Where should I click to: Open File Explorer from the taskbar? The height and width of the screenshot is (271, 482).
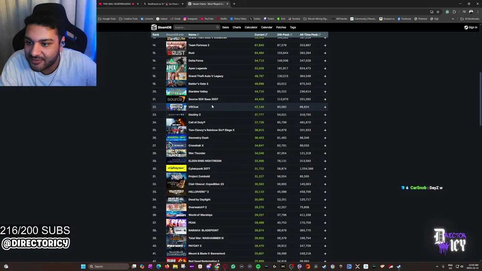click(175, 266)
